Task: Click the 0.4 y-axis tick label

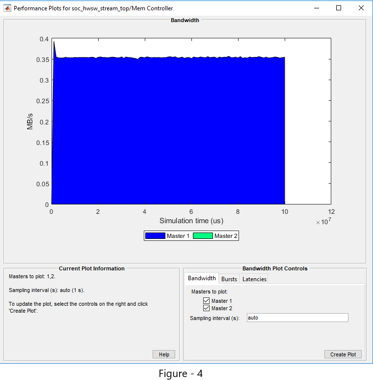Action: pos(44,39)
